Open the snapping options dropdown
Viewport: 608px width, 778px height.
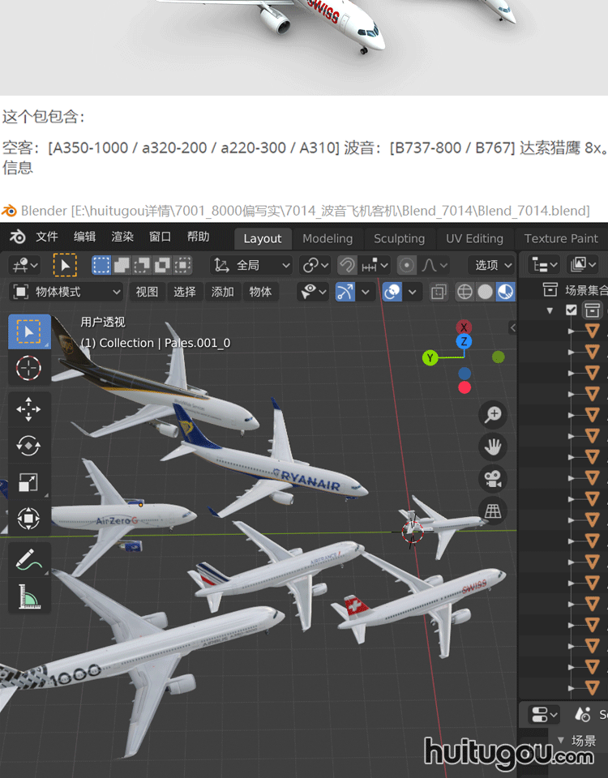[x=375, y=265]
